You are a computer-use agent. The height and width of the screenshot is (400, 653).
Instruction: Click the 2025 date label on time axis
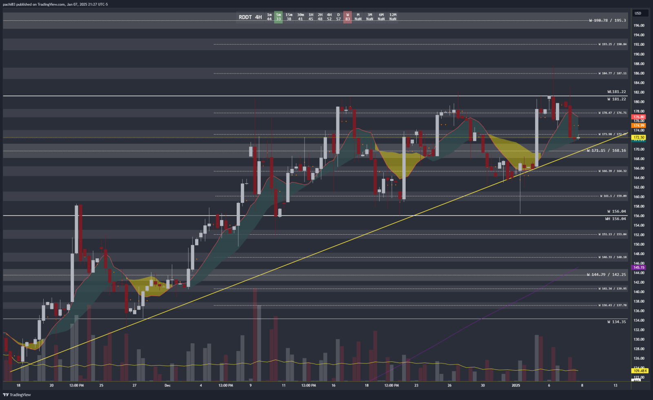(x=516, y=385)
